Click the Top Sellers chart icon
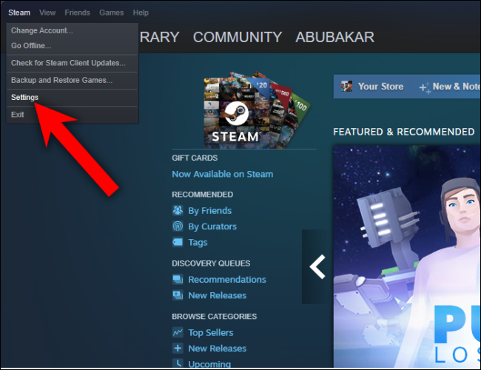The height and width of the screenshot is (370, 481). pyautogui.click(x=178, y=333)
